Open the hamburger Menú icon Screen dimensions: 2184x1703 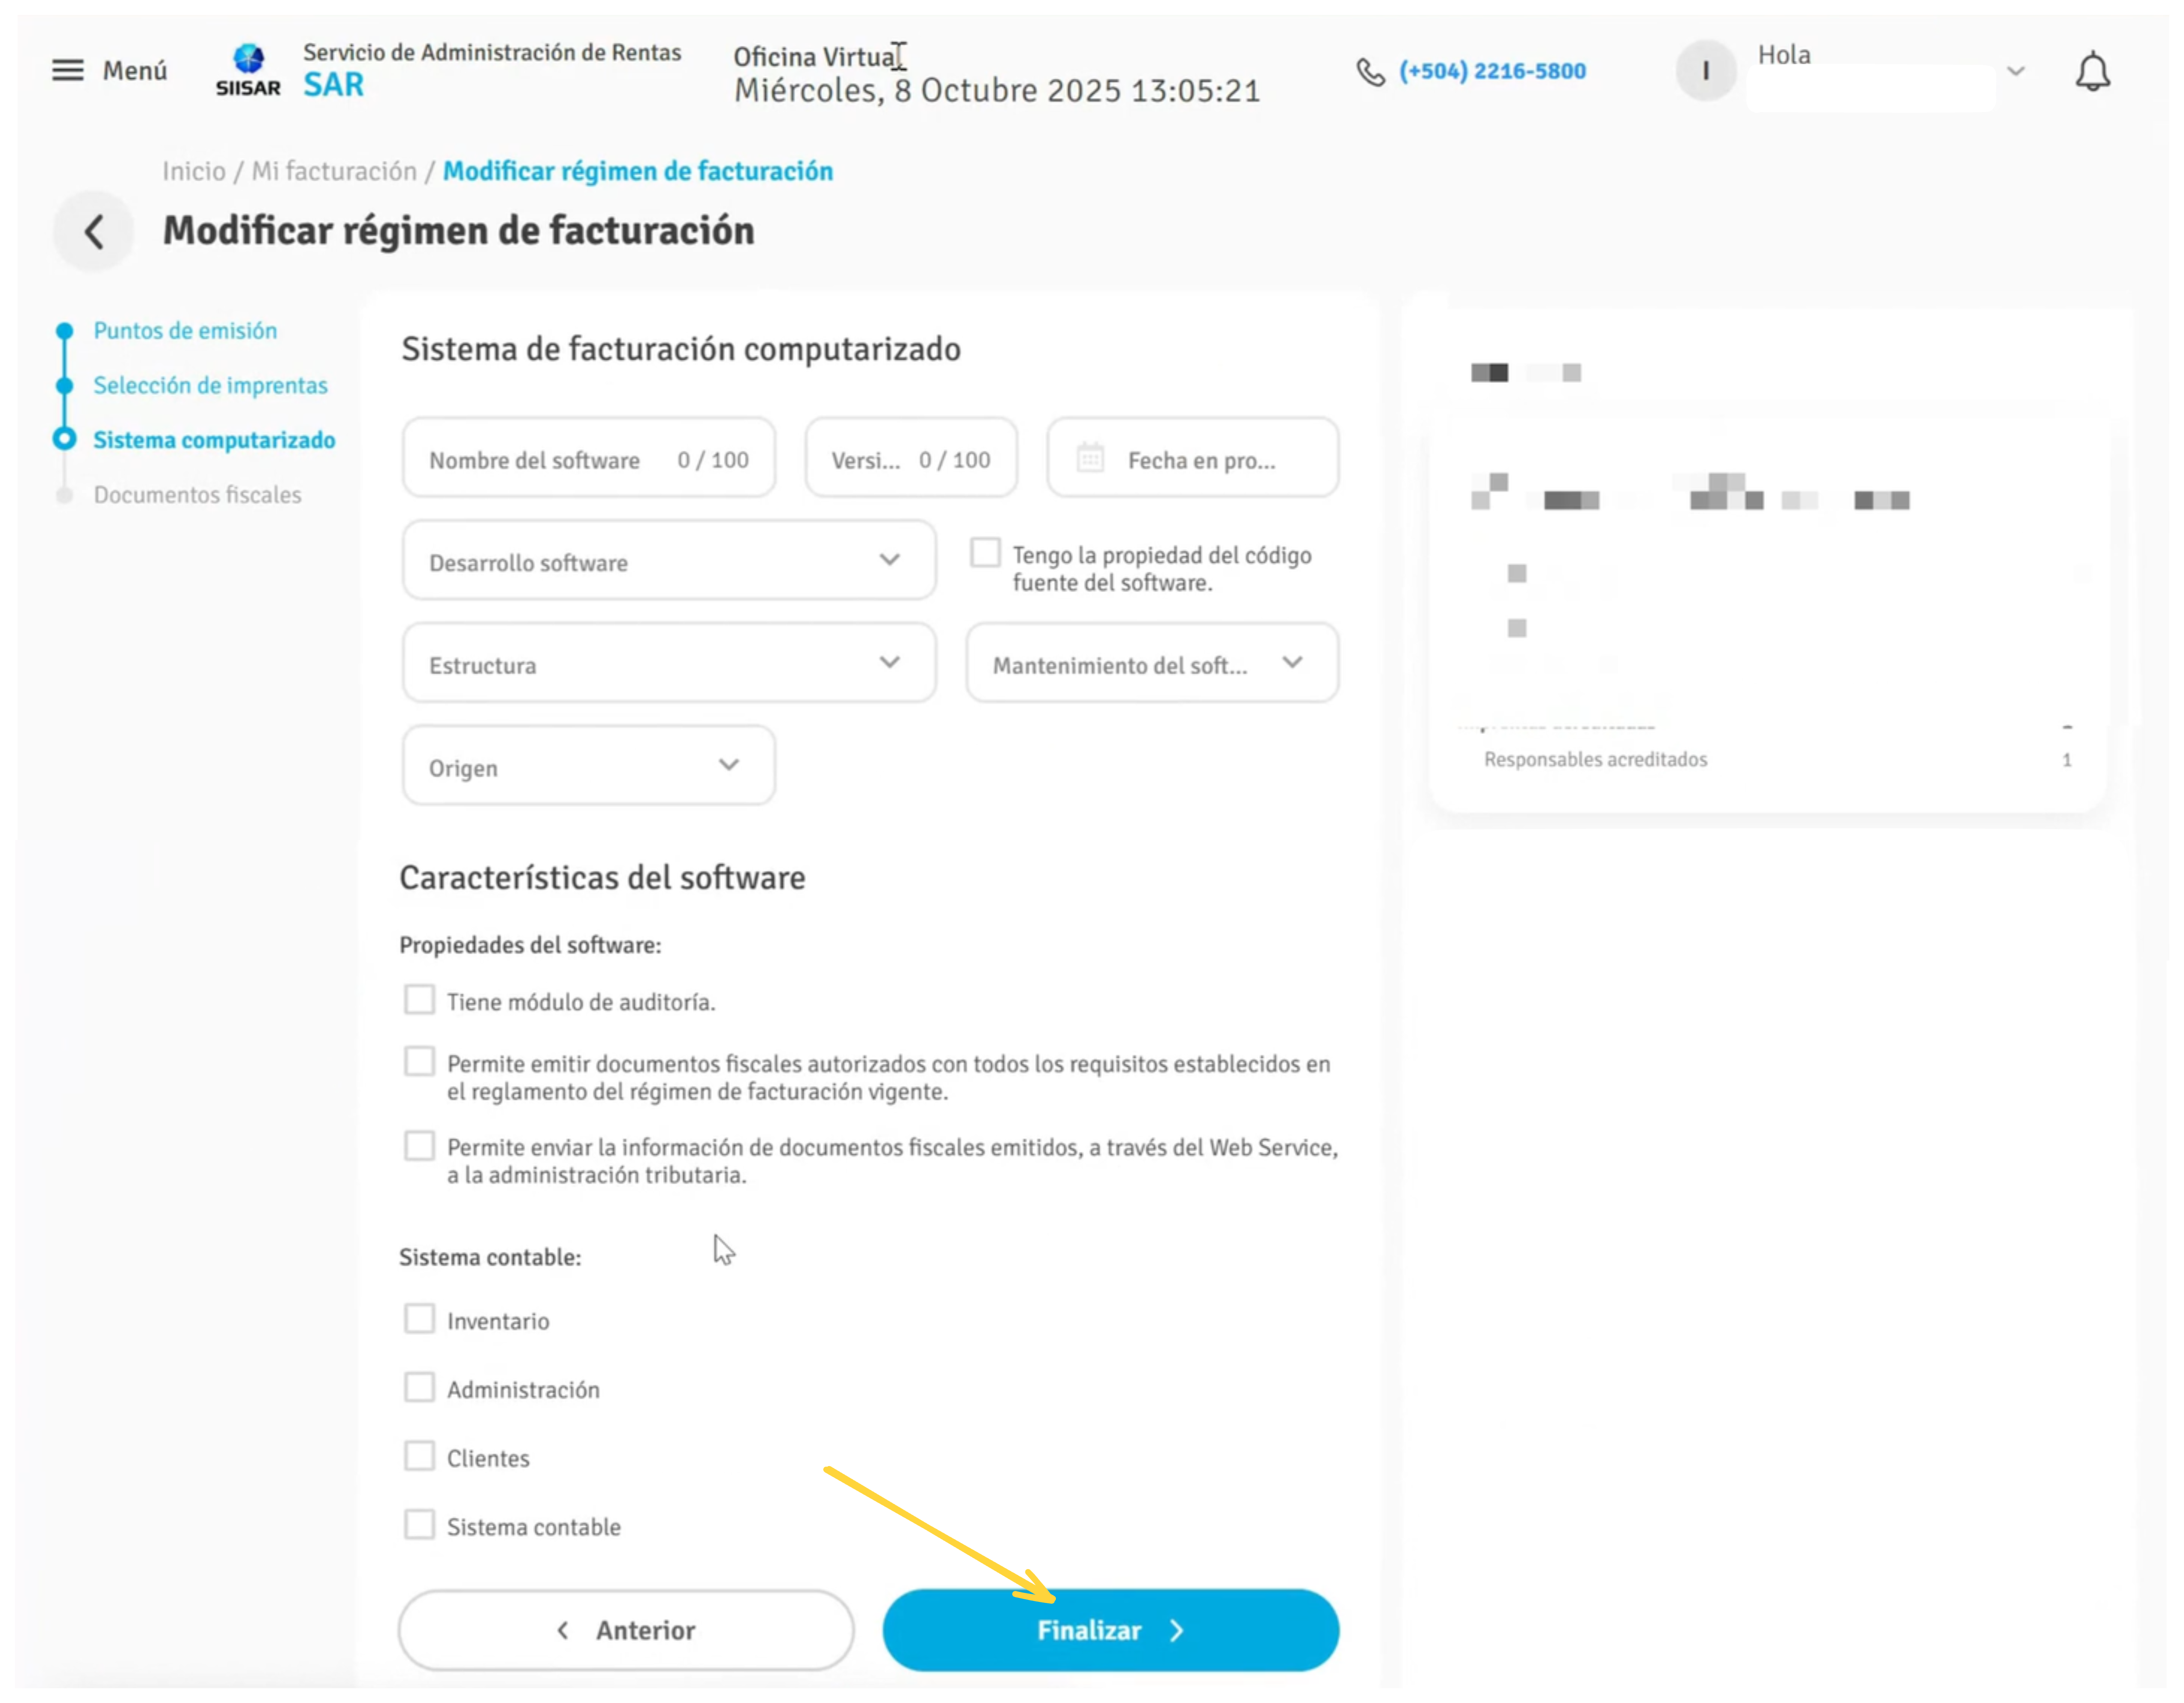coord(68,70)
